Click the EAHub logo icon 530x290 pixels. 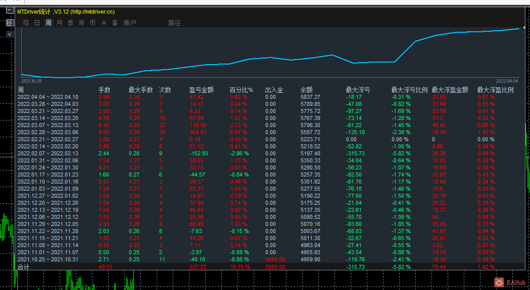tap(499, 282)
